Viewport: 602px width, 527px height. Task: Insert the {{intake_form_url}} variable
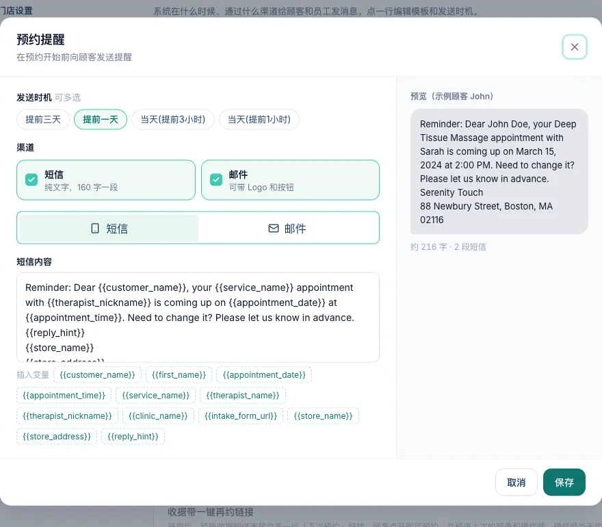241,416
